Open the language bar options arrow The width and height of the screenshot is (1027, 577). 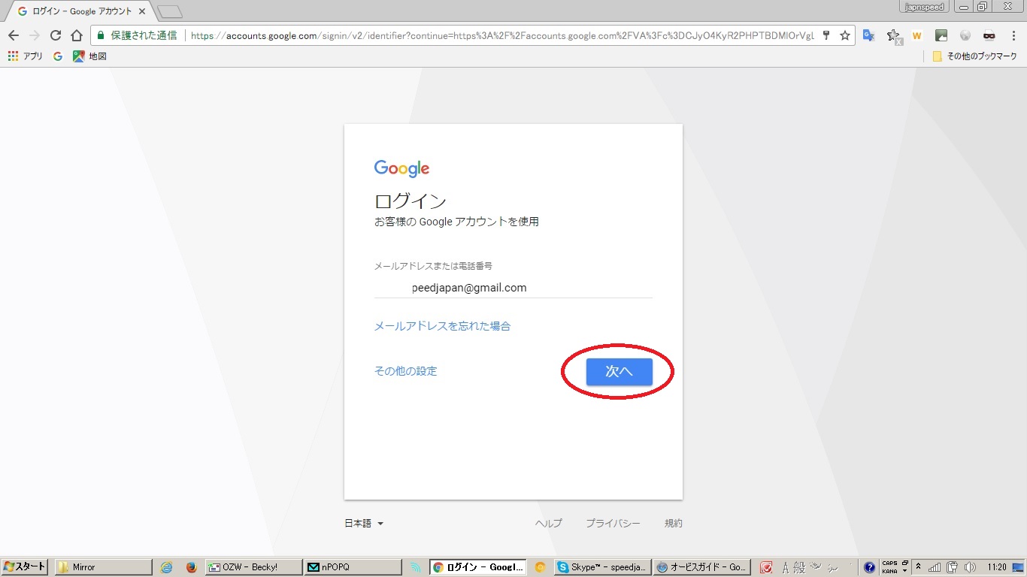point(904,571)
